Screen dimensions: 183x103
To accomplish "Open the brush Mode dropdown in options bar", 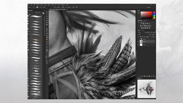I will 48,7.
